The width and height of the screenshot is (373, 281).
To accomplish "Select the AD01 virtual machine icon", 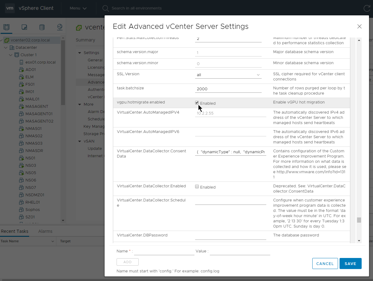I will [21, 70].
